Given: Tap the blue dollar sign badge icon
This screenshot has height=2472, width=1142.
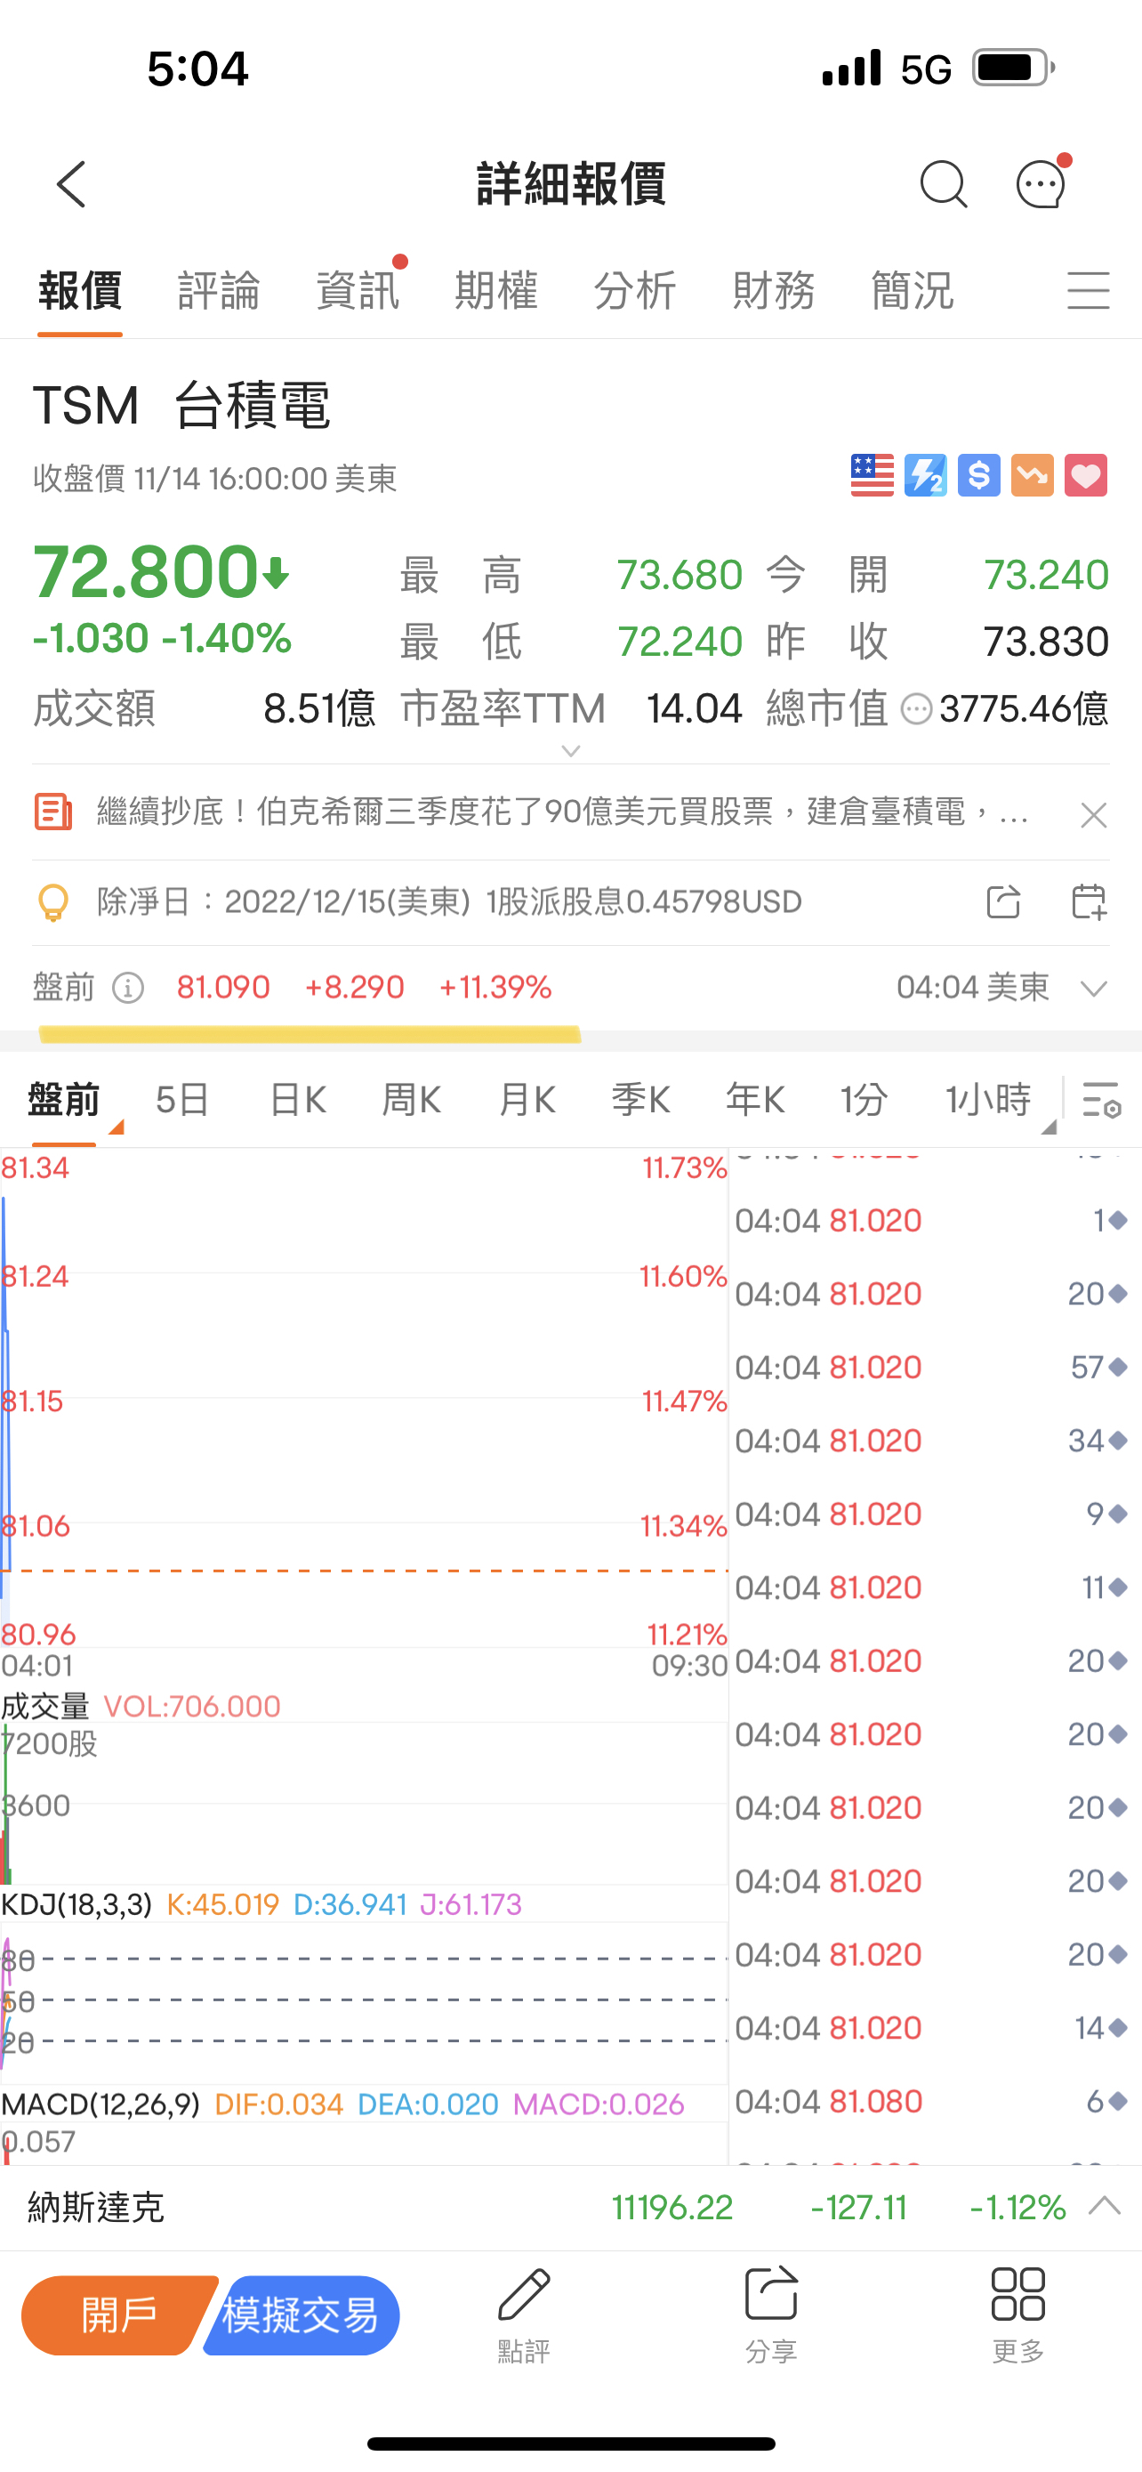Looking at the screenshot, I should point(978,476).
